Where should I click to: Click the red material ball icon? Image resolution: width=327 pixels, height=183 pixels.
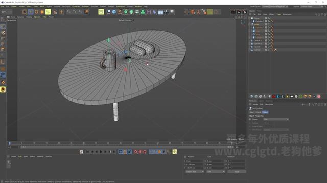274,96
